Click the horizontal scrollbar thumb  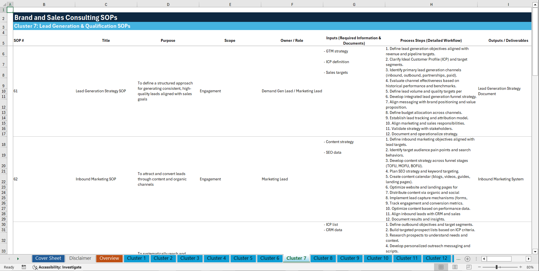point(499,259)
